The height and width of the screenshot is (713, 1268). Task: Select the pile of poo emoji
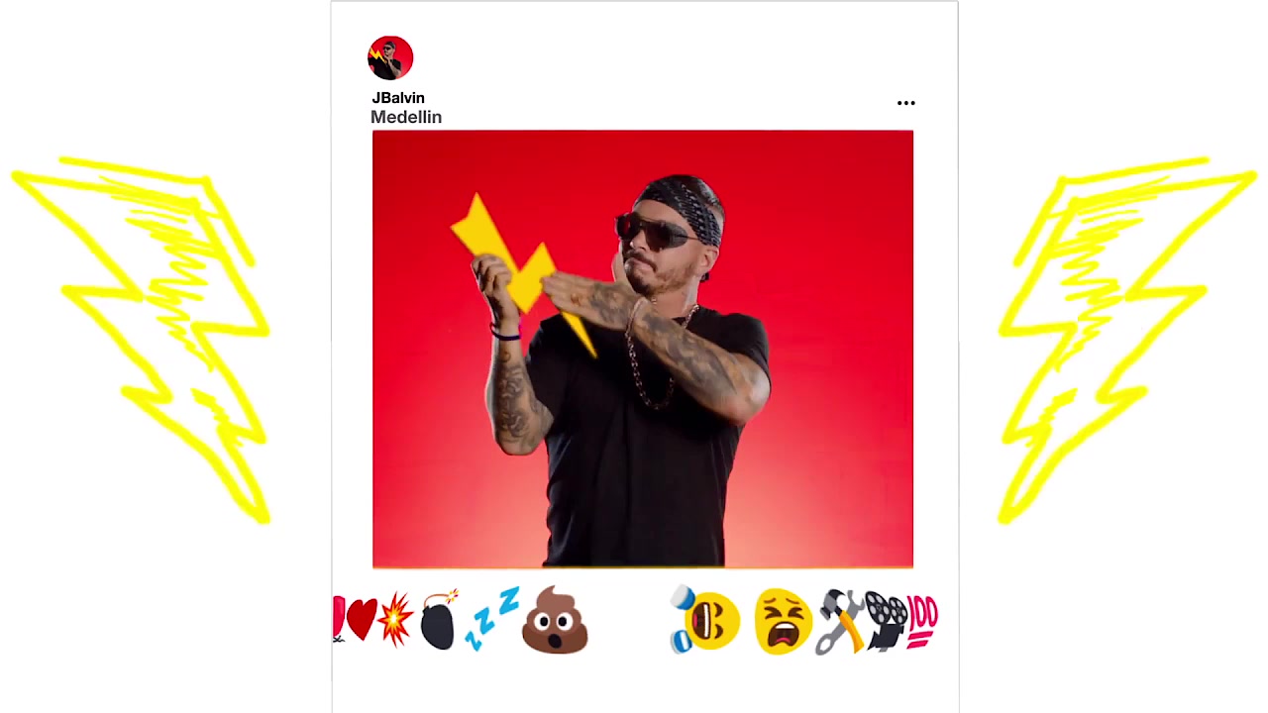pyautogui.click(x=555, y=620)
